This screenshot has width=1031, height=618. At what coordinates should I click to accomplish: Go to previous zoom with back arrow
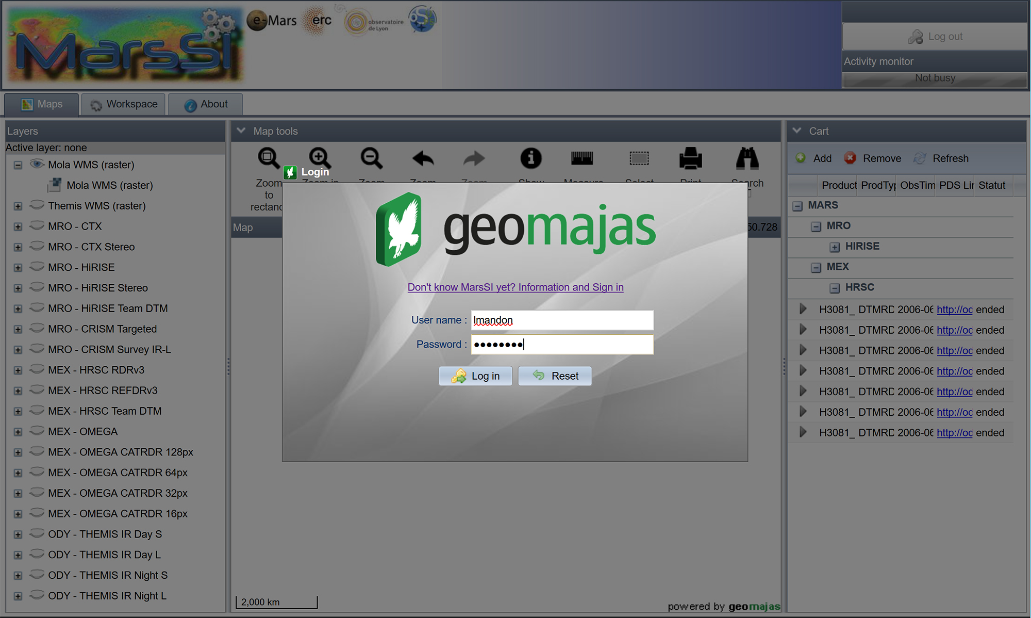click(x=423, y=158)
